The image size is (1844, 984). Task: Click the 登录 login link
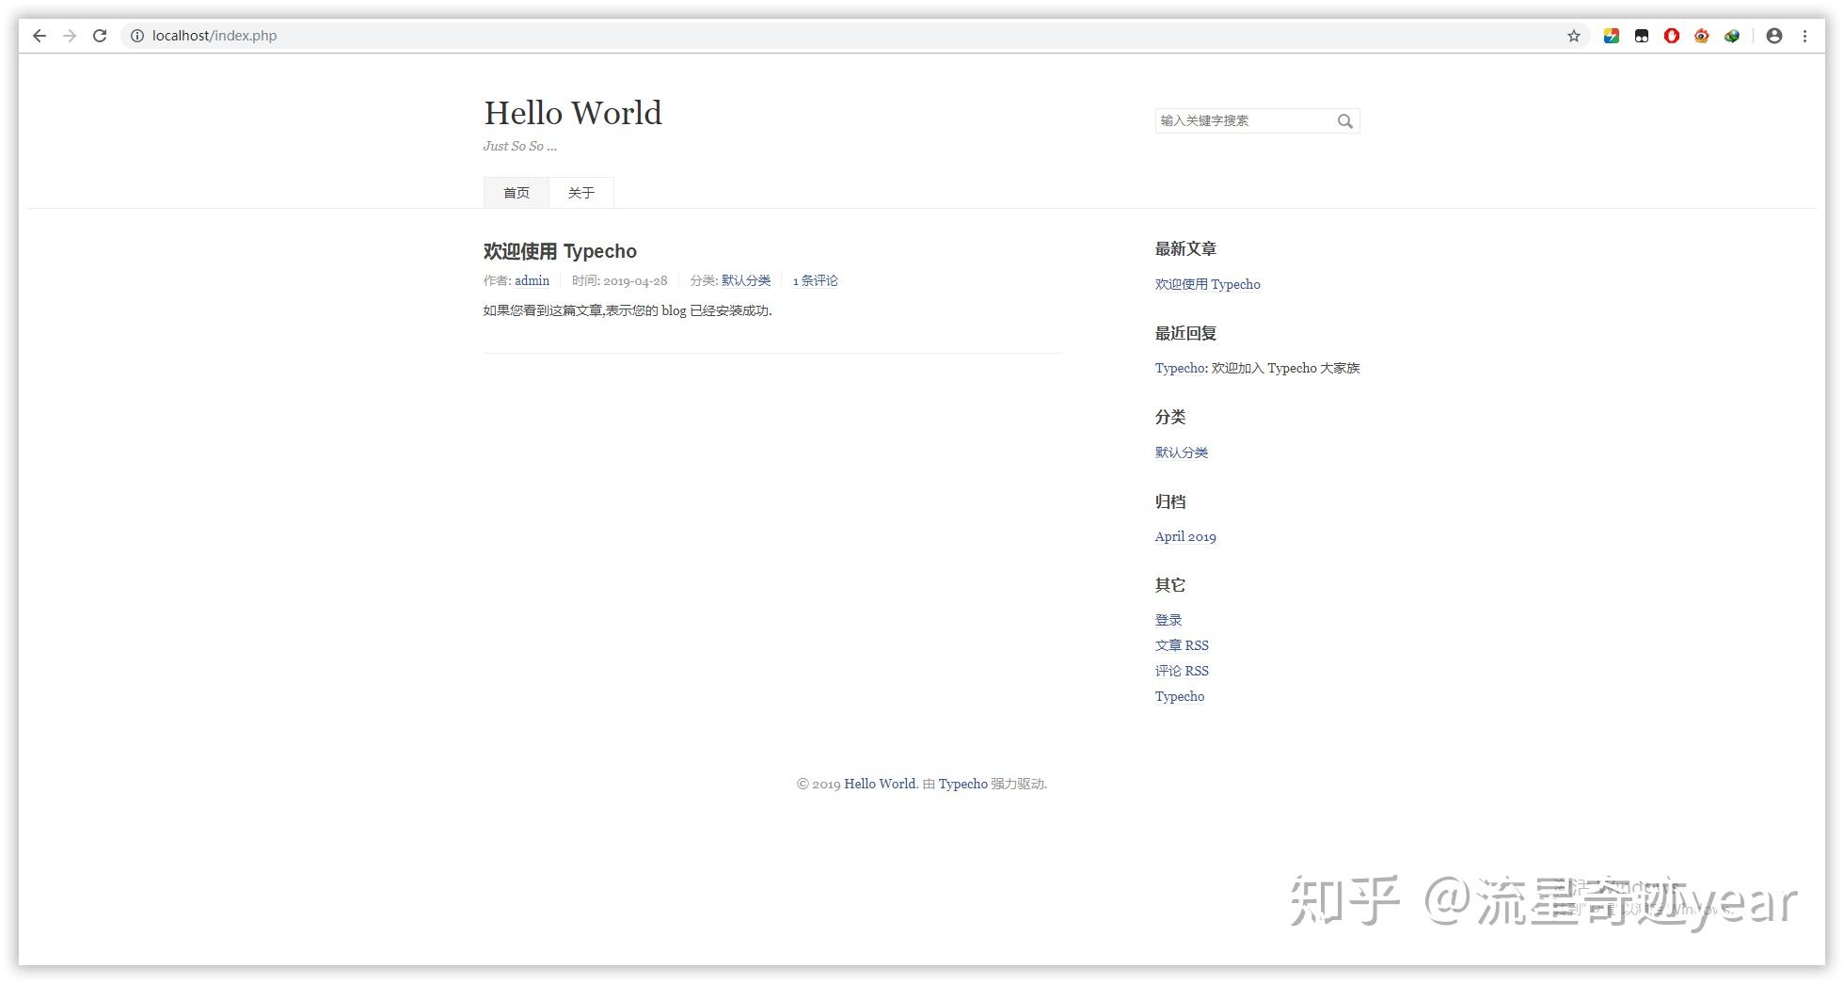[x=1168, y=620]
